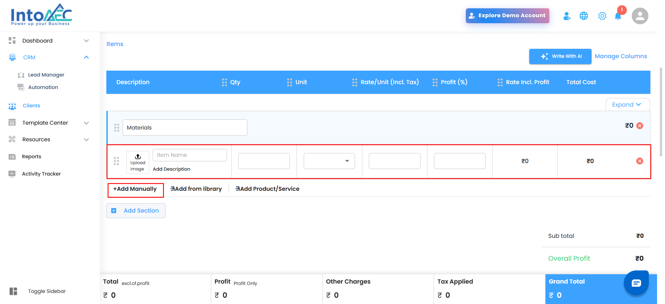Click the Total Cost column header
The width and height of the screenshot is (665, 304).
pos(581,82)
